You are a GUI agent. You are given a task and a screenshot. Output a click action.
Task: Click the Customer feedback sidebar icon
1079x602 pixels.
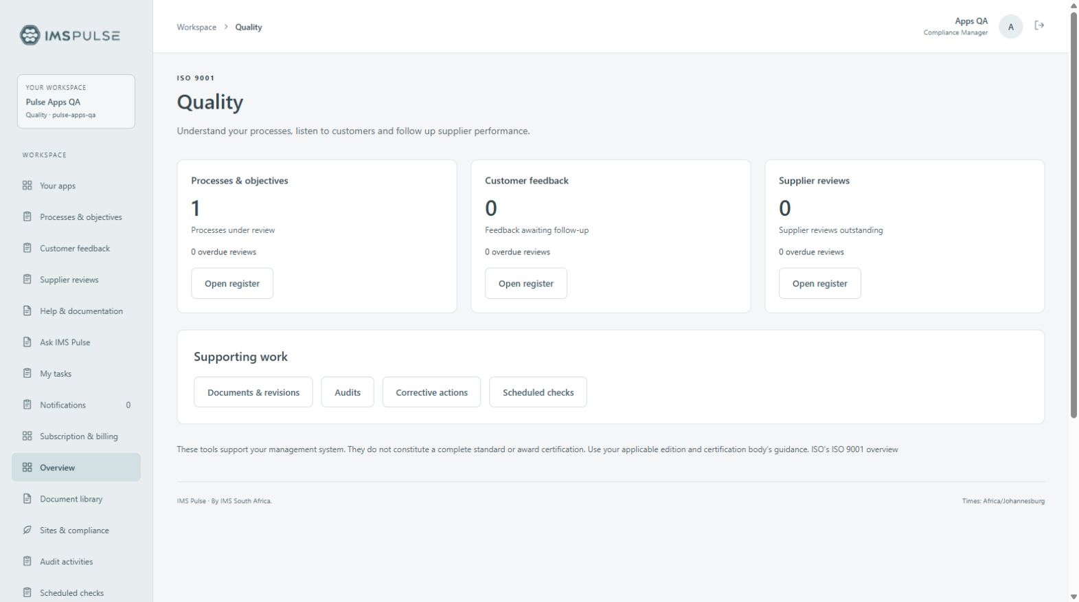(x=27, y=248)
